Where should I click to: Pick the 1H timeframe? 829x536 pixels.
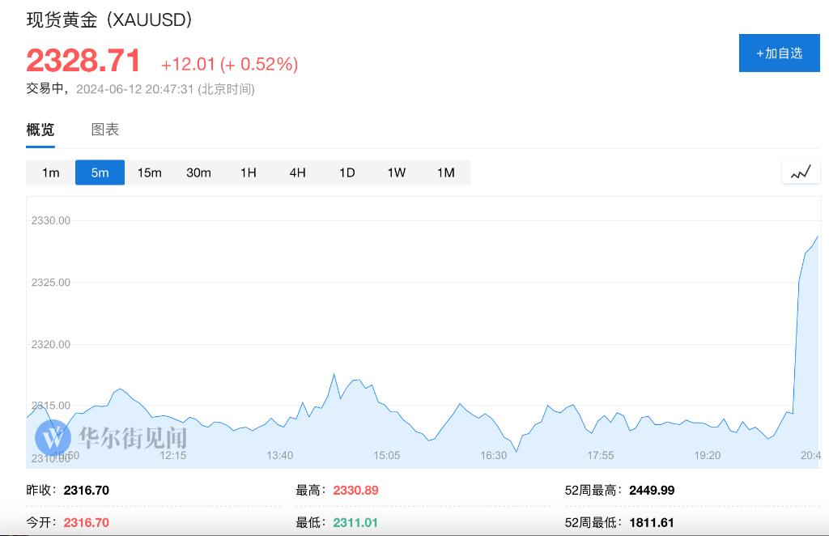point(248,172)
